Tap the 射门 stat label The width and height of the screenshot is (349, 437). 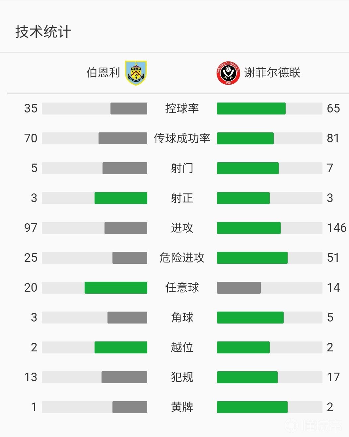(182, 168)
